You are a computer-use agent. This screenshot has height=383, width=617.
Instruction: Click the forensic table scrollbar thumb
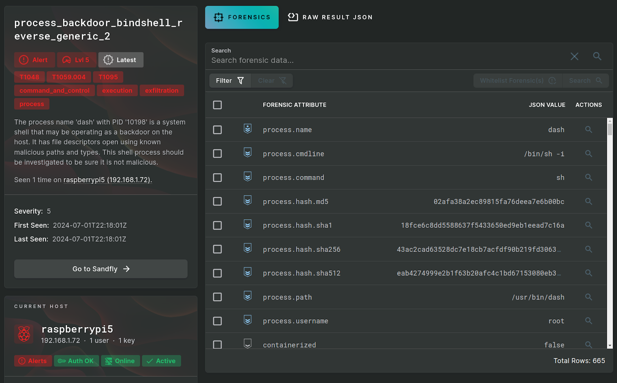610,129
